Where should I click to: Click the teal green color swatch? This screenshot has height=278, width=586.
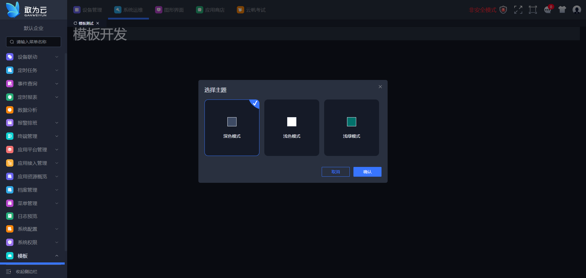[x=352, y=122]
